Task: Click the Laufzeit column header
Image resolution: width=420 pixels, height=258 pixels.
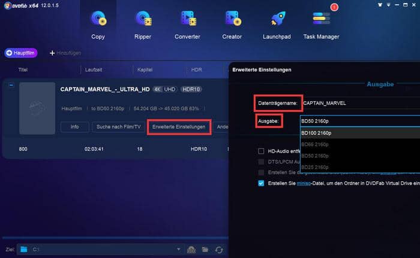Action: pyautogui.click(x=94, y=70)
